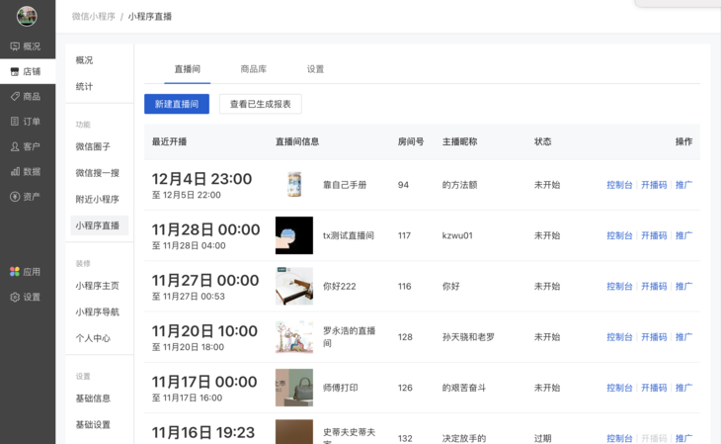The width and height of the screenshot is (721, 444).
Task: Click 微信小程序 in the breadcrumb
Action: (x=94, y=17)
